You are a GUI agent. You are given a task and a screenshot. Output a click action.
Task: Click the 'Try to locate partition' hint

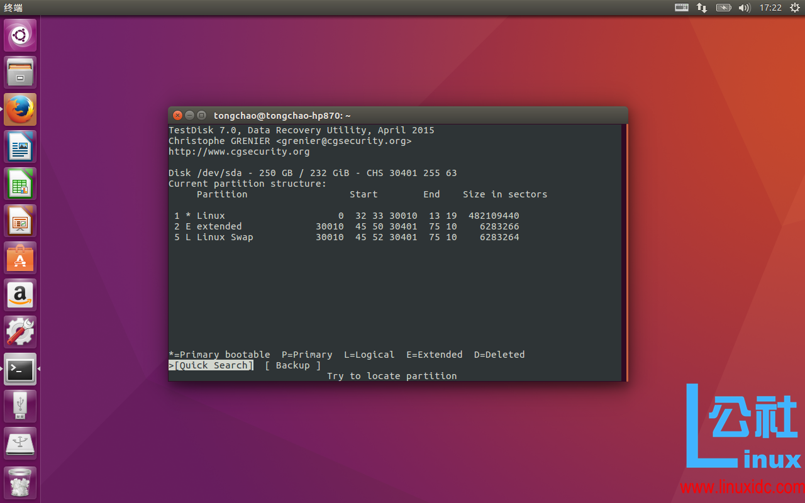[392, 376]
